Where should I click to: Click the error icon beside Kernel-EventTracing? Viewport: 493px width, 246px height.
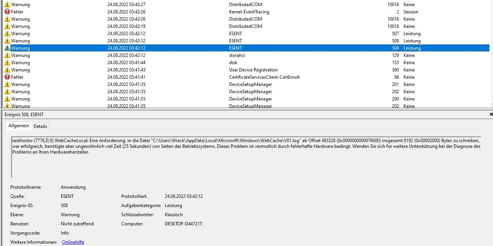pyautogui.click(x=6, y=11)
